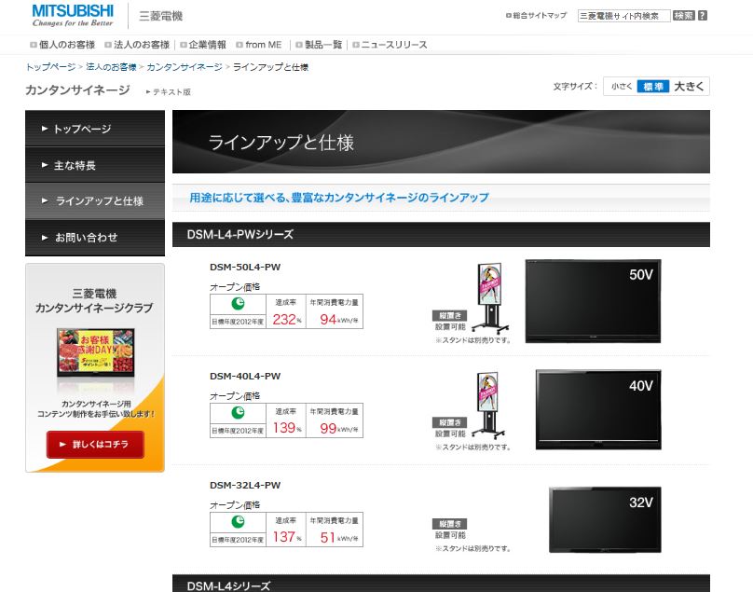Go to トップページ breadcrumb link
The width and height of the screenshot is (753, 592).
[50, 67]
